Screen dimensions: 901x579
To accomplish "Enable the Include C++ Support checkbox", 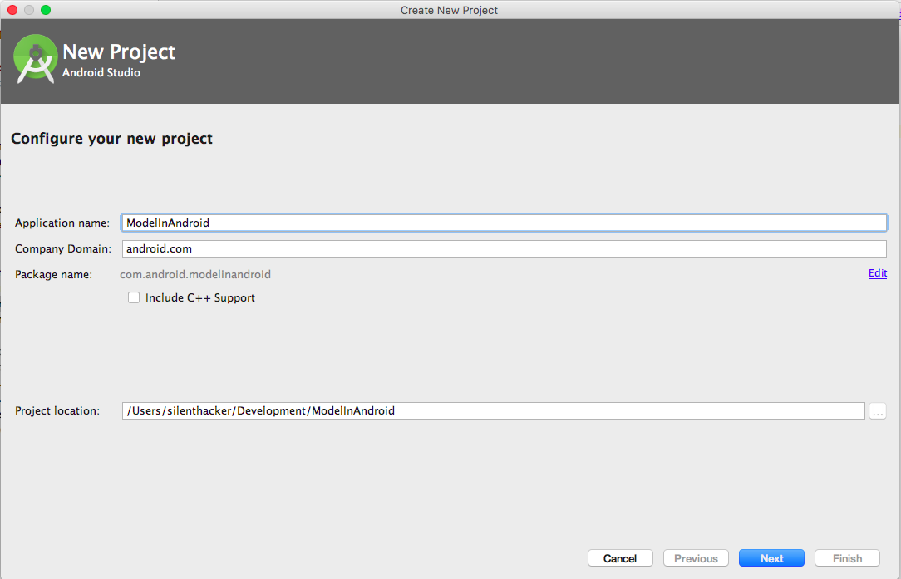I will [134, 297].
